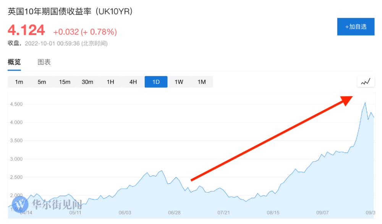
Task: Select the 30m timeframe
Action: (x=87, y=82)
